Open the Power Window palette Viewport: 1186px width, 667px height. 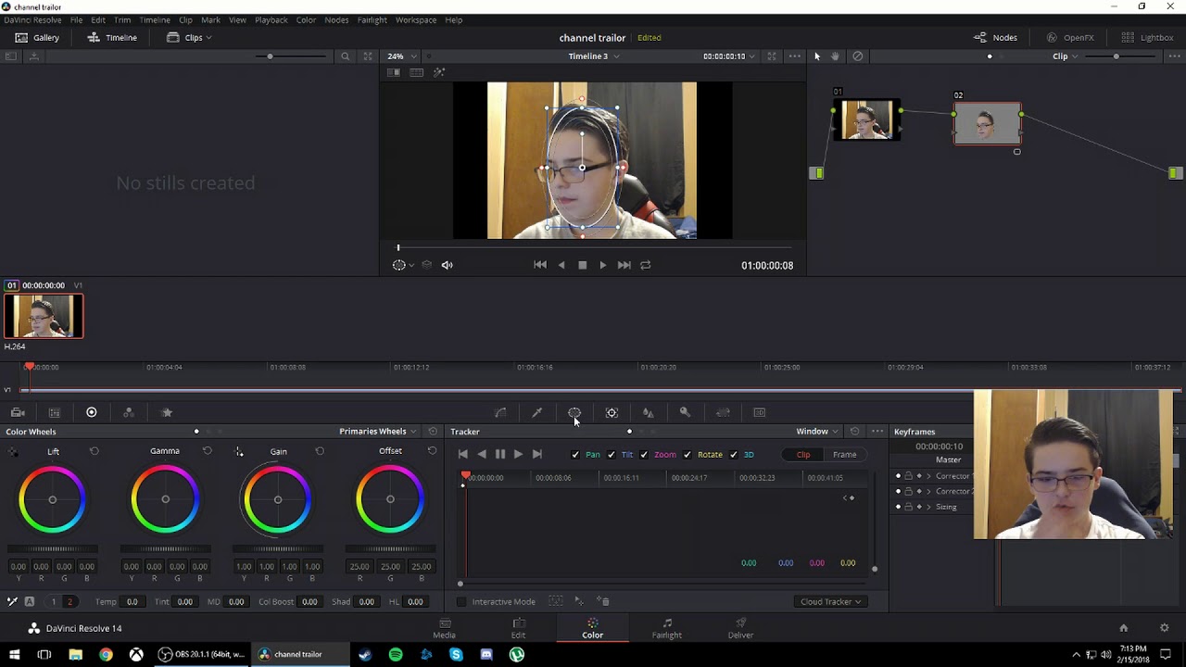pyautogui.click(x=574, y=412)
